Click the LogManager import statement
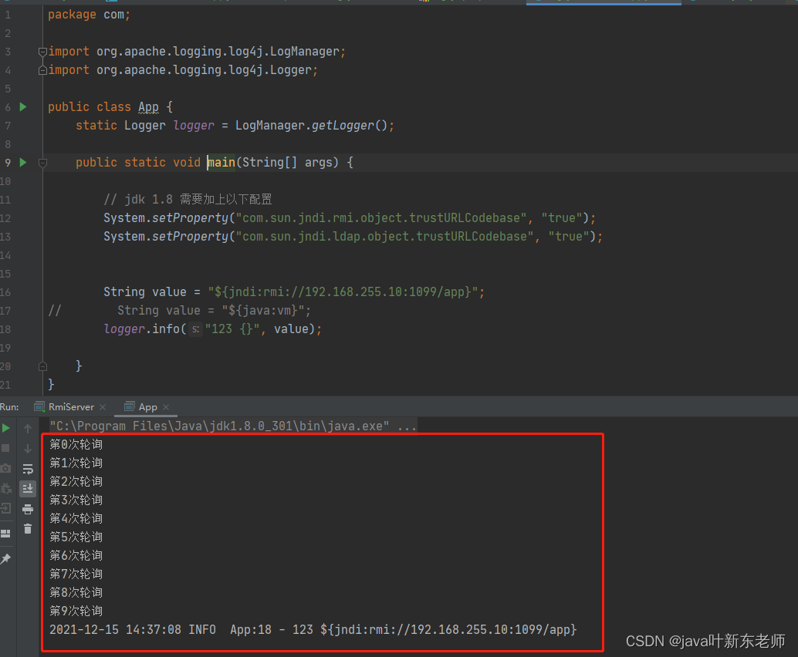Screen dimensions: 798x657 (x=197, y=52)
